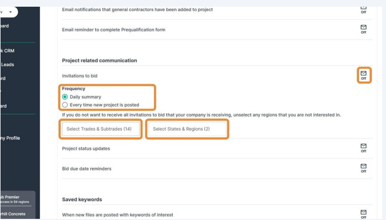This screenshot has width=386, height=220.
Task: Toggle the general contractors added notification email icon
Action: [x=364, y=10]
